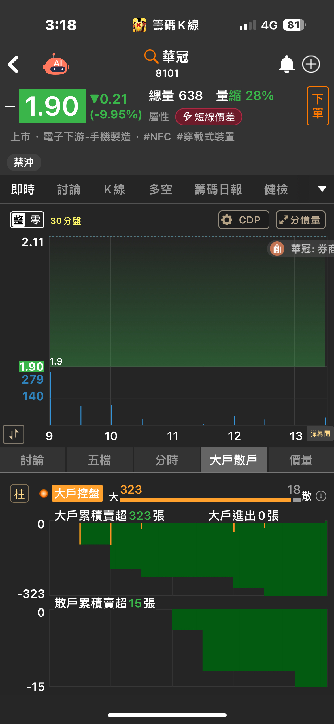Screen dimensions: 334x724
Task: Tap the back arrow icon
Action: (x=13, y=64)
